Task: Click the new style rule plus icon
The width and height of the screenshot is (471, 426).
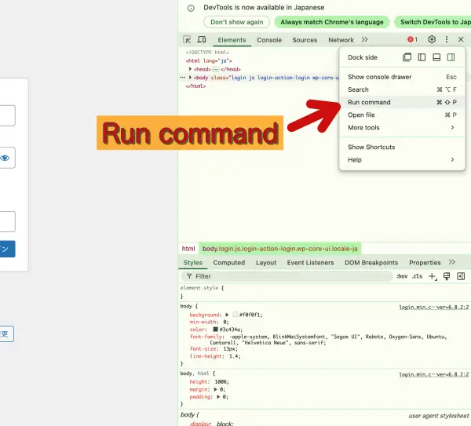Action: [432, 276]
